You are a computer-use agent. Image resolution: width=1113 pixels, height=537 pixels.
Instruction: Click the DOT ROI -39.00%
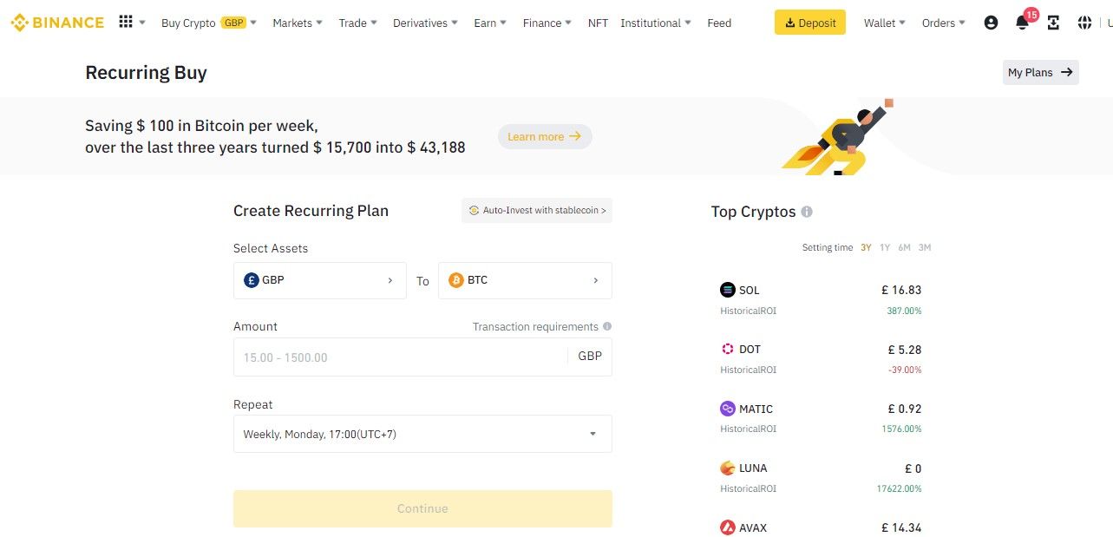coord(904,370)
